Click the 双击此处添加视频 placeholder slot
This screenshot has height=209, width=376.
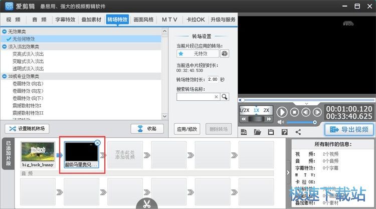pos(125,154)
